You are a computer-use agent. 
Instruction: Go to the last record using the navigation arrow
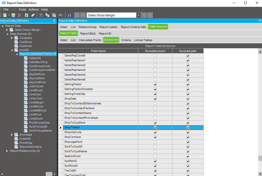150,15
